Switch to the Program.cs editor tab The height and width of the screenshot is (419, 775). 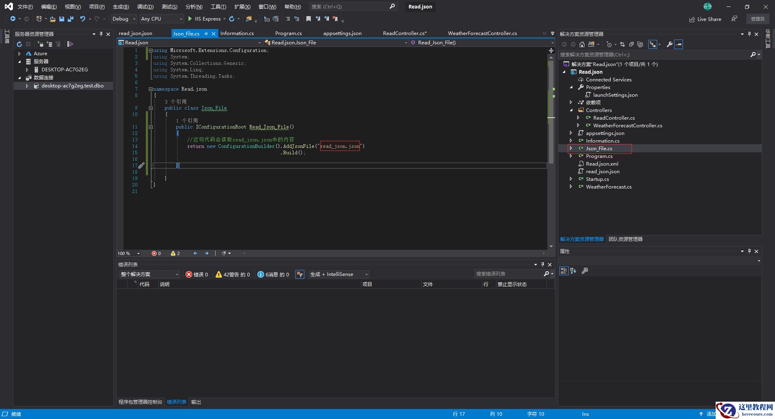[288, 33]
